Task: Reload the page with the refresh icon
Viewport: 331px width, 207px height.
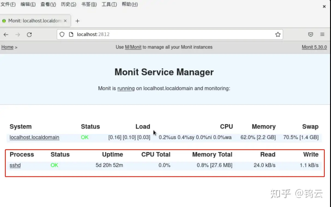Action: pos(29,35)
